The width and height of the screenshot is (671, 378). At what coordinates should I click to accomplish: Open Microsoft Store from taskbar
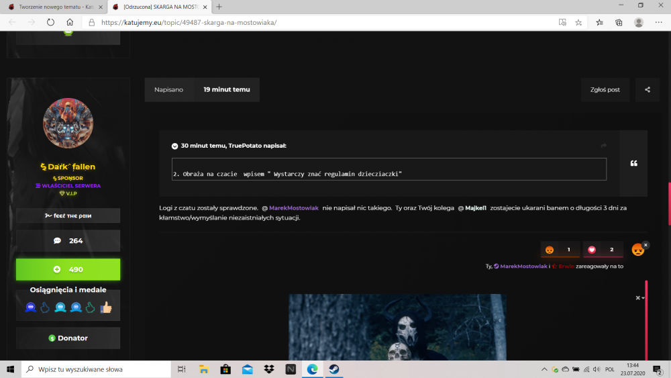(225, 369)
